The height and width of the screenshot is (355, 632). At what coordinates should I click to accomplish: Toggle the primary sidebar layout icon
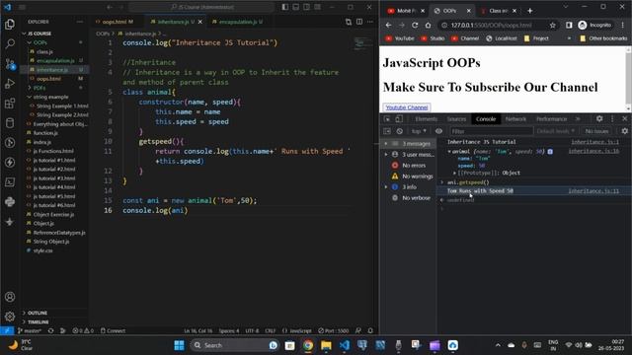[x=285, y=7]
